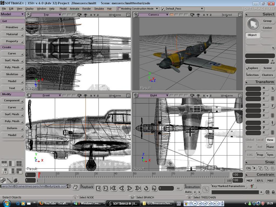Click the audio headphones icon
Screen dimensions: 276x207
154,188
